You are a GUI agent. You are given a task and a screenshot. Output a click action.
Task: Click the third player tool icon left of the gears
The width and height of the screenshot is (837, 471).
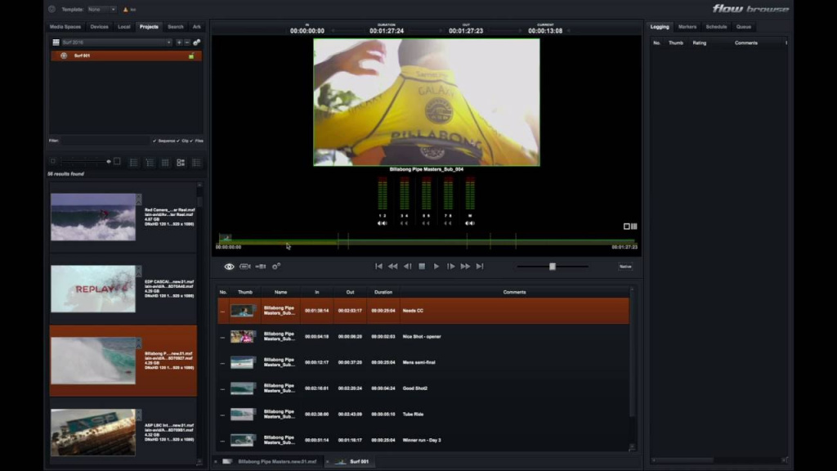click(261, 267)
